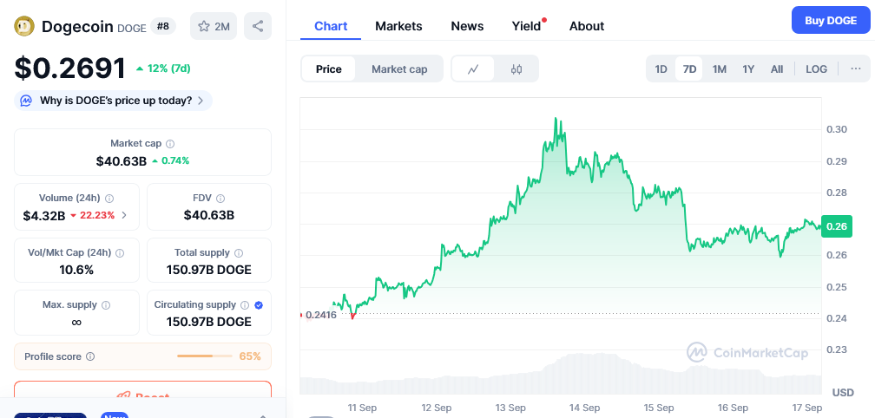Switch to candlestick chart view

(516, 69)
